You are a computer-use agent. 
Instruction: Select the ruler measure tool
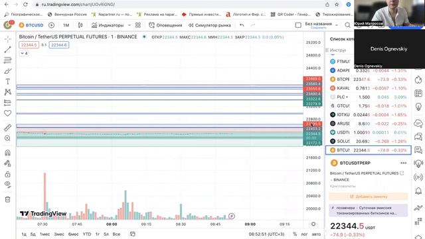click(7, 127)
